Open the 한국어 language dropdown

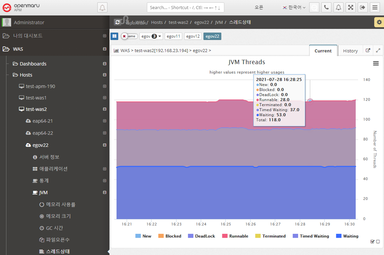tap(294, 7)
